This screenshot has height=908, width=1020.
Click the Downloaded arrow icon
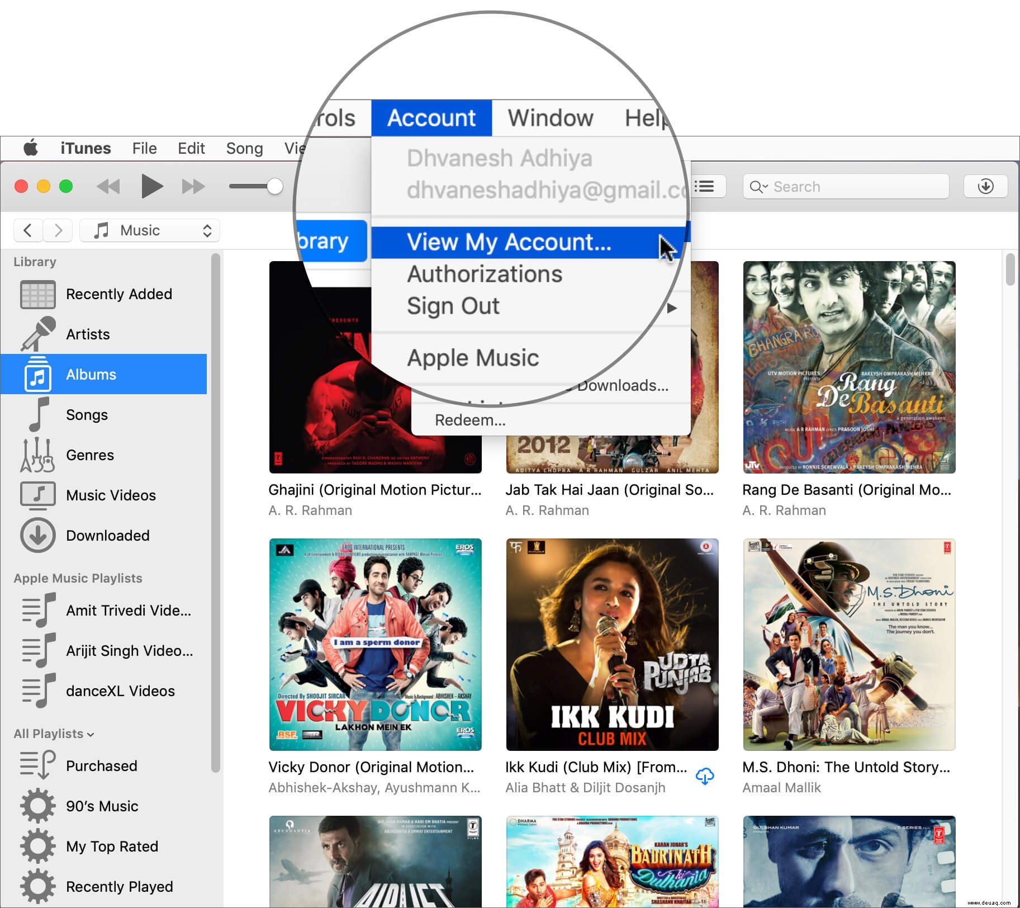(37, 535)
